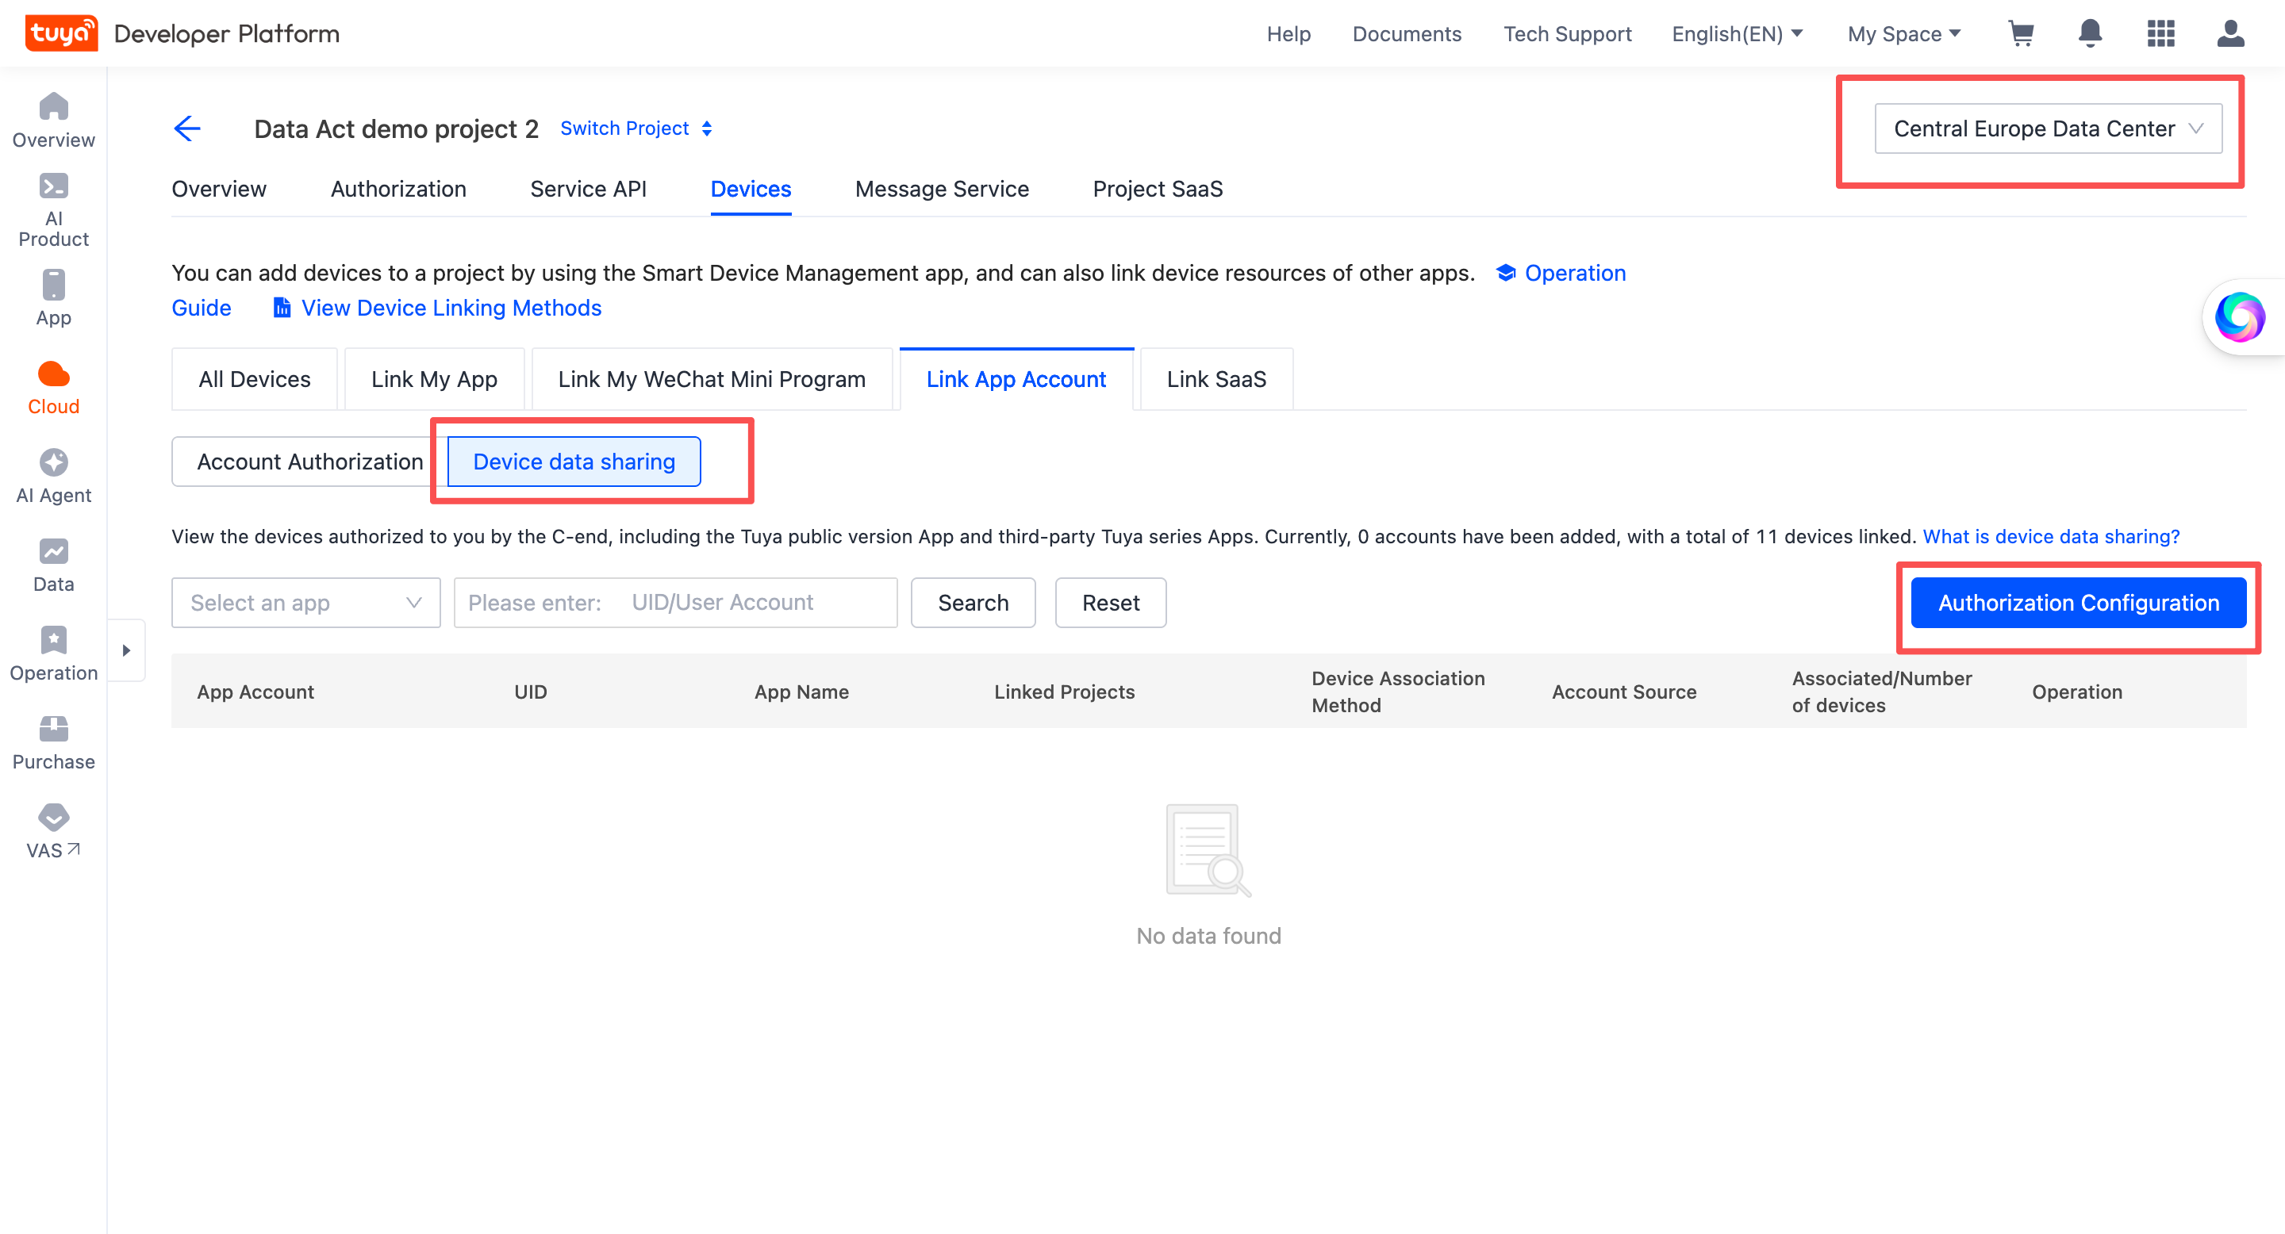Open the Central Europe Data Center dropdown
Image resolution: width=2285 pixels, height=1234 pixels.
(2047, 128)
